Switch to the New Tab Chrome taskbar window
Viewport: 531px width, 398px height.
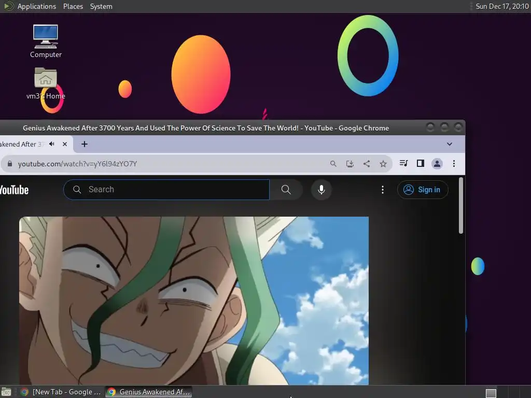[60, 392]
